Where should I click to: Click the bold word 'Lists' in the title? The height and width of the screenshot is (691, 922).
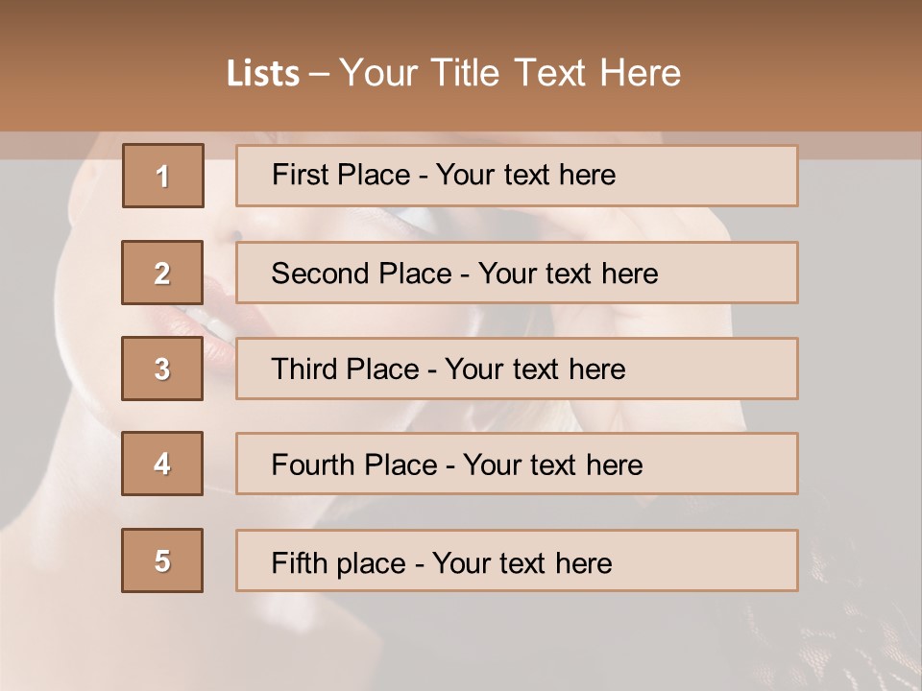click(263, 74)
